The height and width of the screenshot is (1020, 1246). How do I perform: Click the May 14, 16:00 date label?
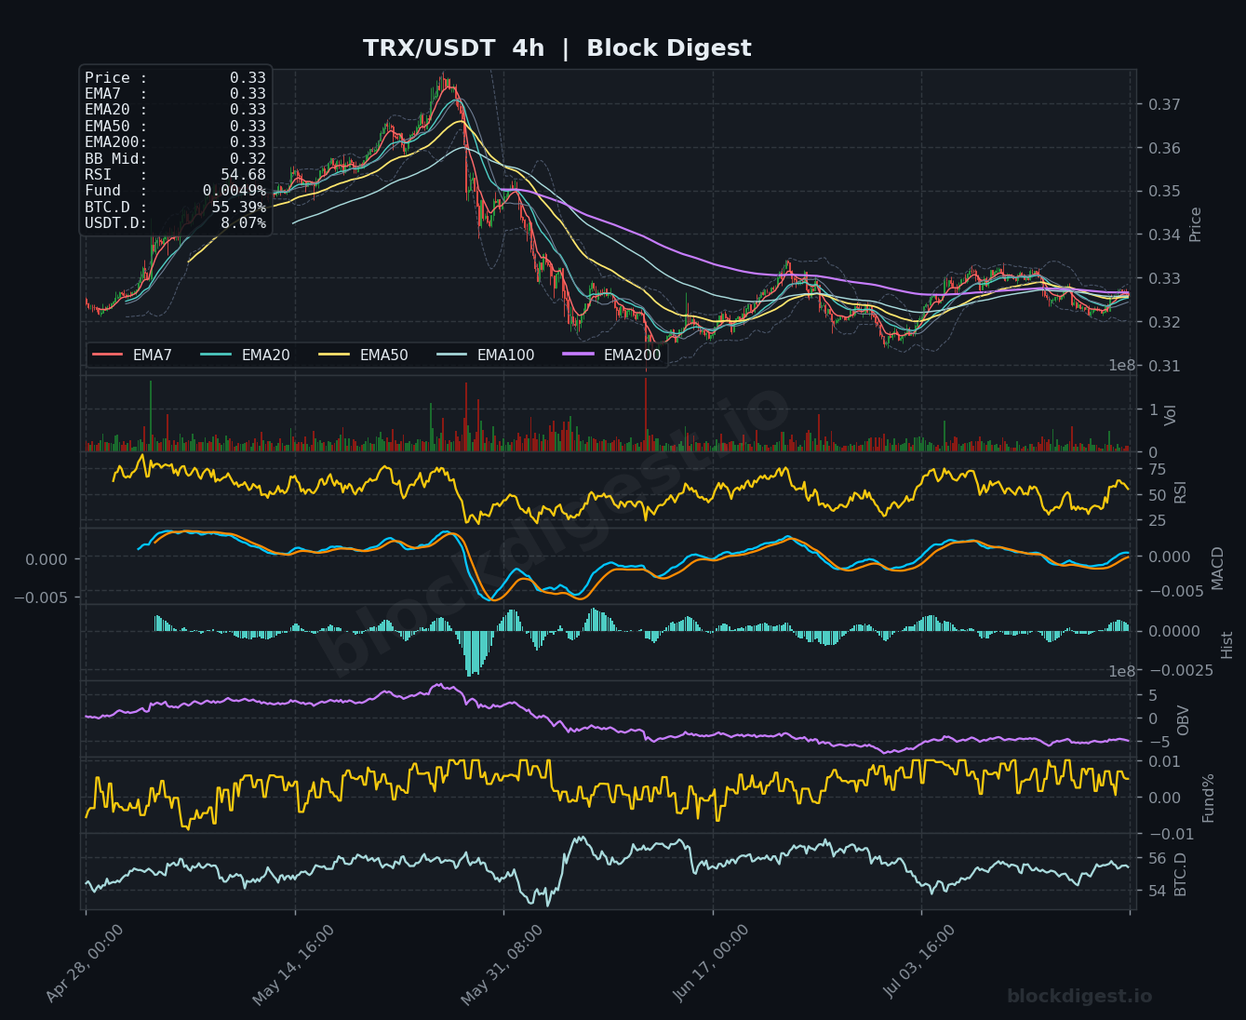[x=291, y=964]
